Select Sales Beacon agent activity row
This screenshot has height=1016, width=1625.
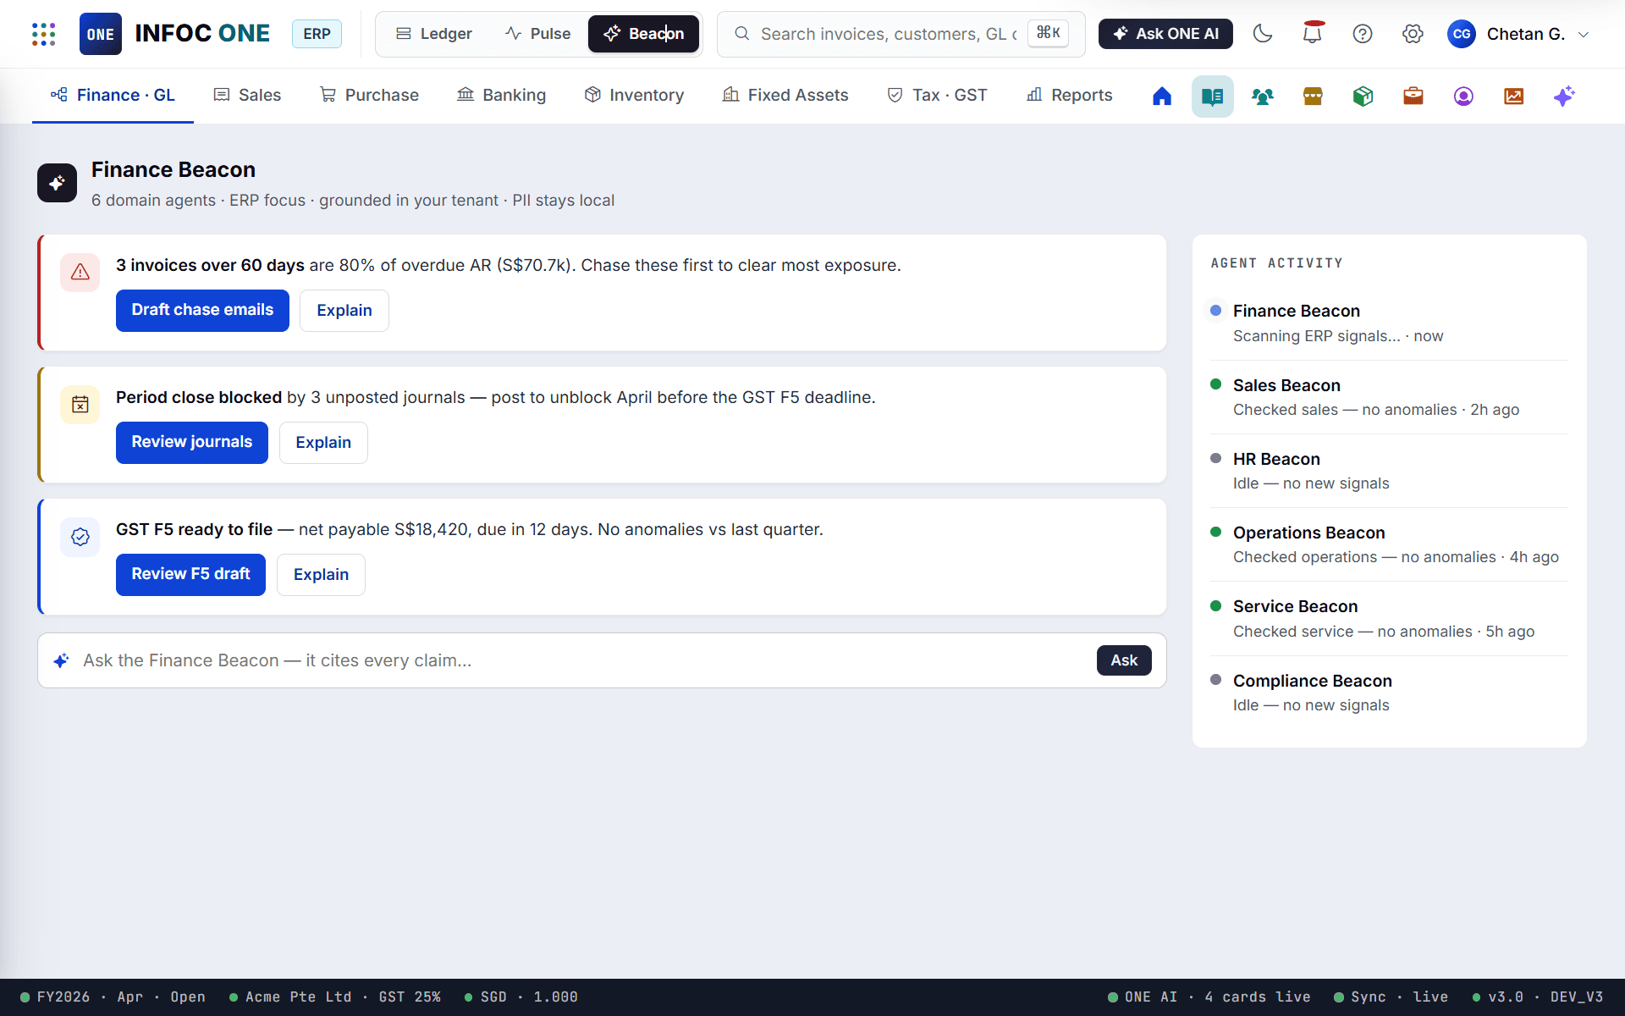(x=1389, y=397)
